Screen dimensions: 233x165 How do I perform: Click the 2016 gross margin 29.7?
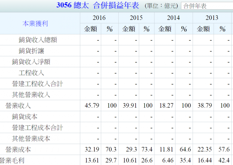(111, 160)
